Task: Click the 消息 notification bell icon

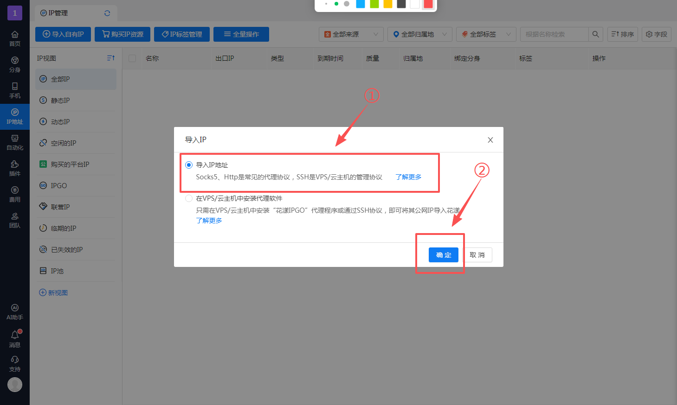Action: click(x=14, y=334)
